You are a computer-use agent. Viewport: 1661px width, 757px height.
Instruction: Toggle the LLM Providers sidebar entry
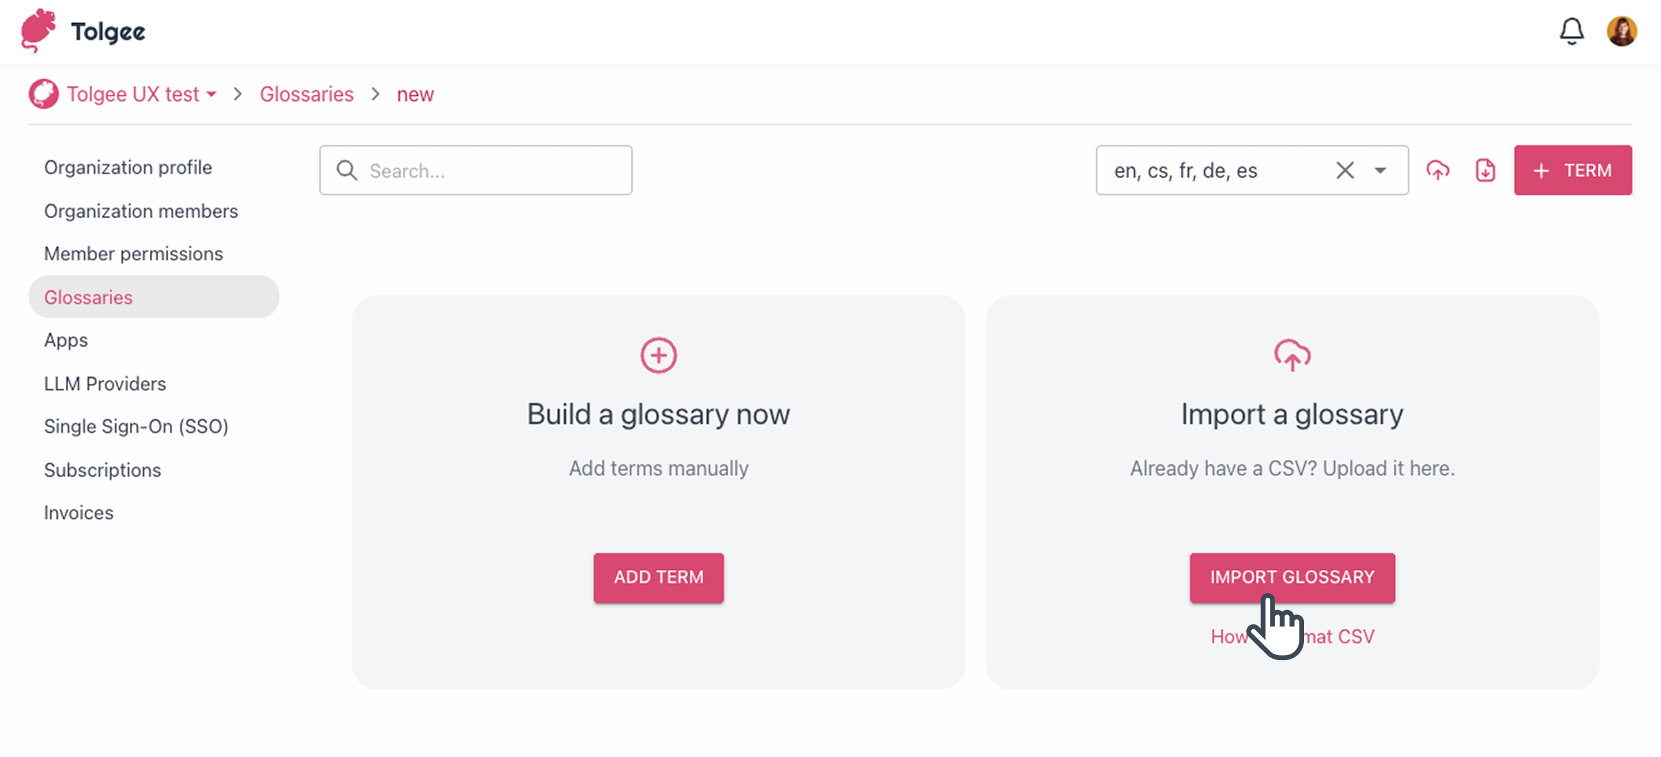105,384
